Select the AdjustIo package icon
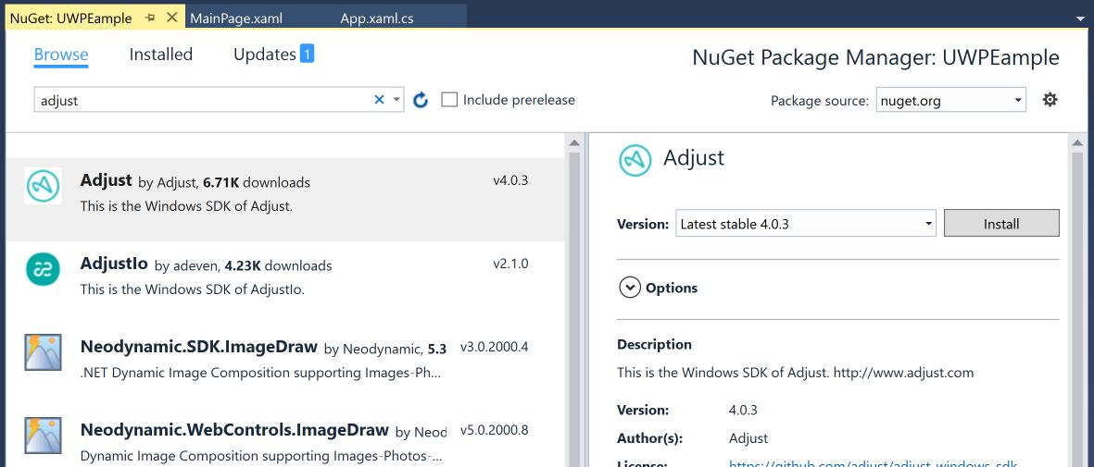The image size is (1094, 467). pos(44,269)
